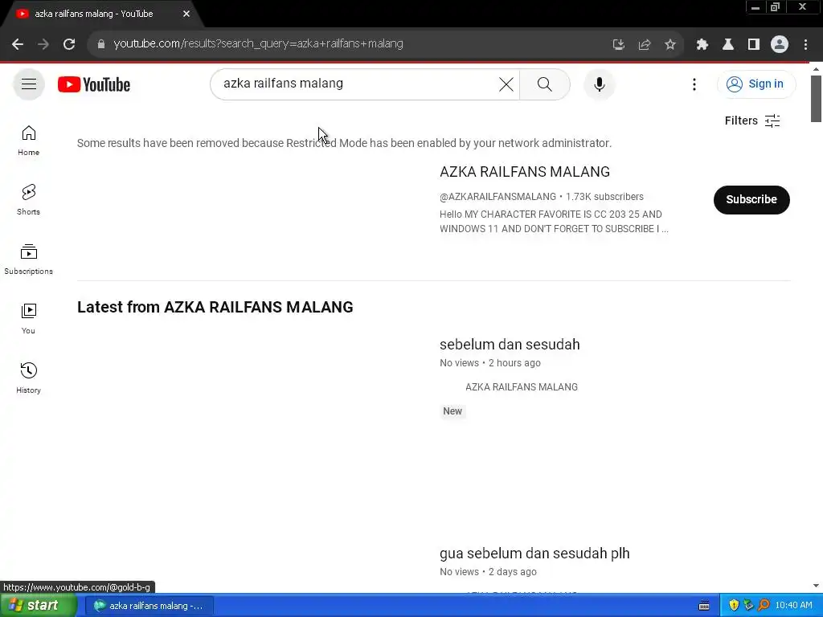Open the Chrome three-dot menu

tap(805, 45)
